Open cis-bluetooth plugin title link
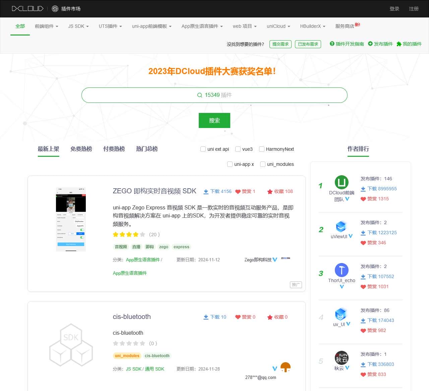The image size is (429, 391). coord(132,317)
